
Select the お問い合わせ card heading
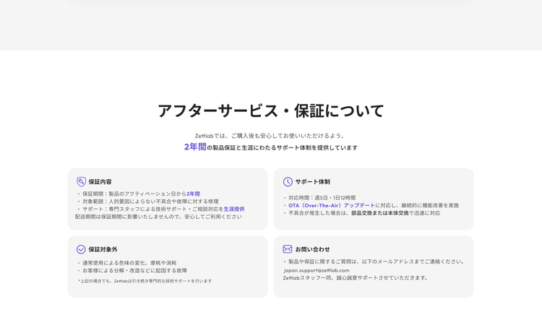point(312,249)
